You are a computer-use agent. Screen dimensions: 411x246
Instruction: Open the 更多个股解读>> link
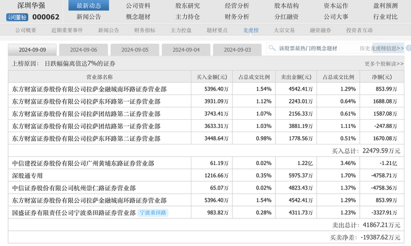384,63
